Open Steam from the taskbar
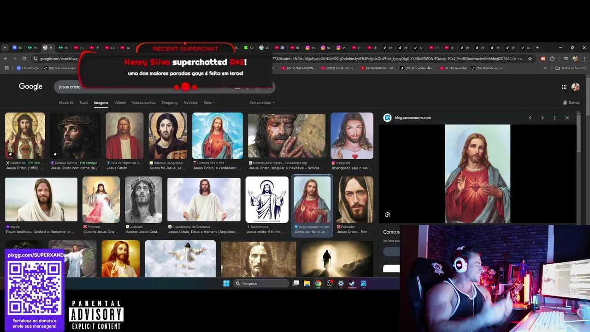This screenshot has height=332, width=590. [352, 284]
